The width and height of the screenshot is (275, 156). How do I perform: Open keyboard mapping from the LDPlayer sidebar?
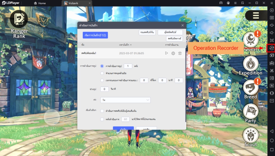[271, 18]
